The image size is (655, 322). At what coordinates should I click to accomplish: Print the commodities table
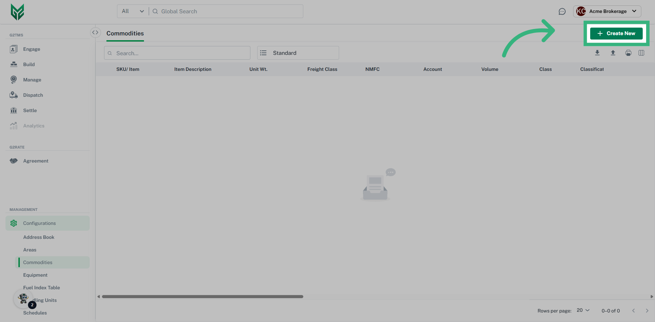click(x=628, y=53)
